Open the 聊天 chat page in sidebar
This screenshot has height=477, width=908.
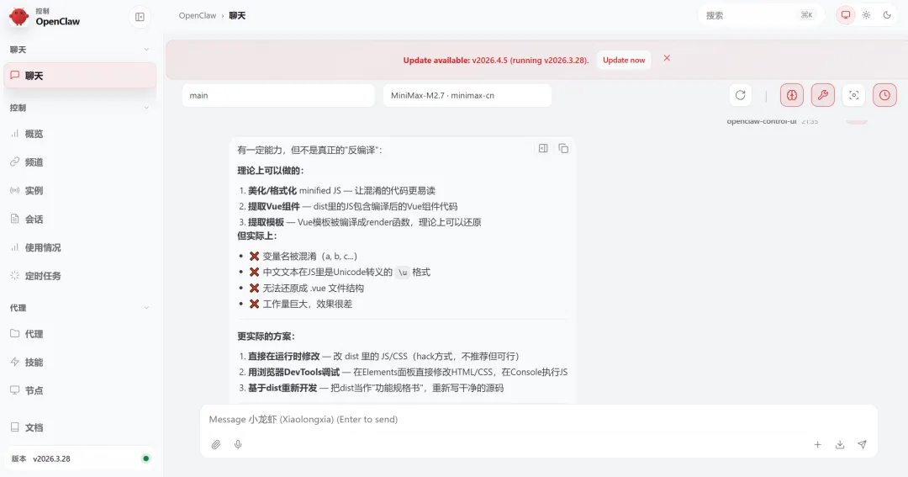coord(80,76)
